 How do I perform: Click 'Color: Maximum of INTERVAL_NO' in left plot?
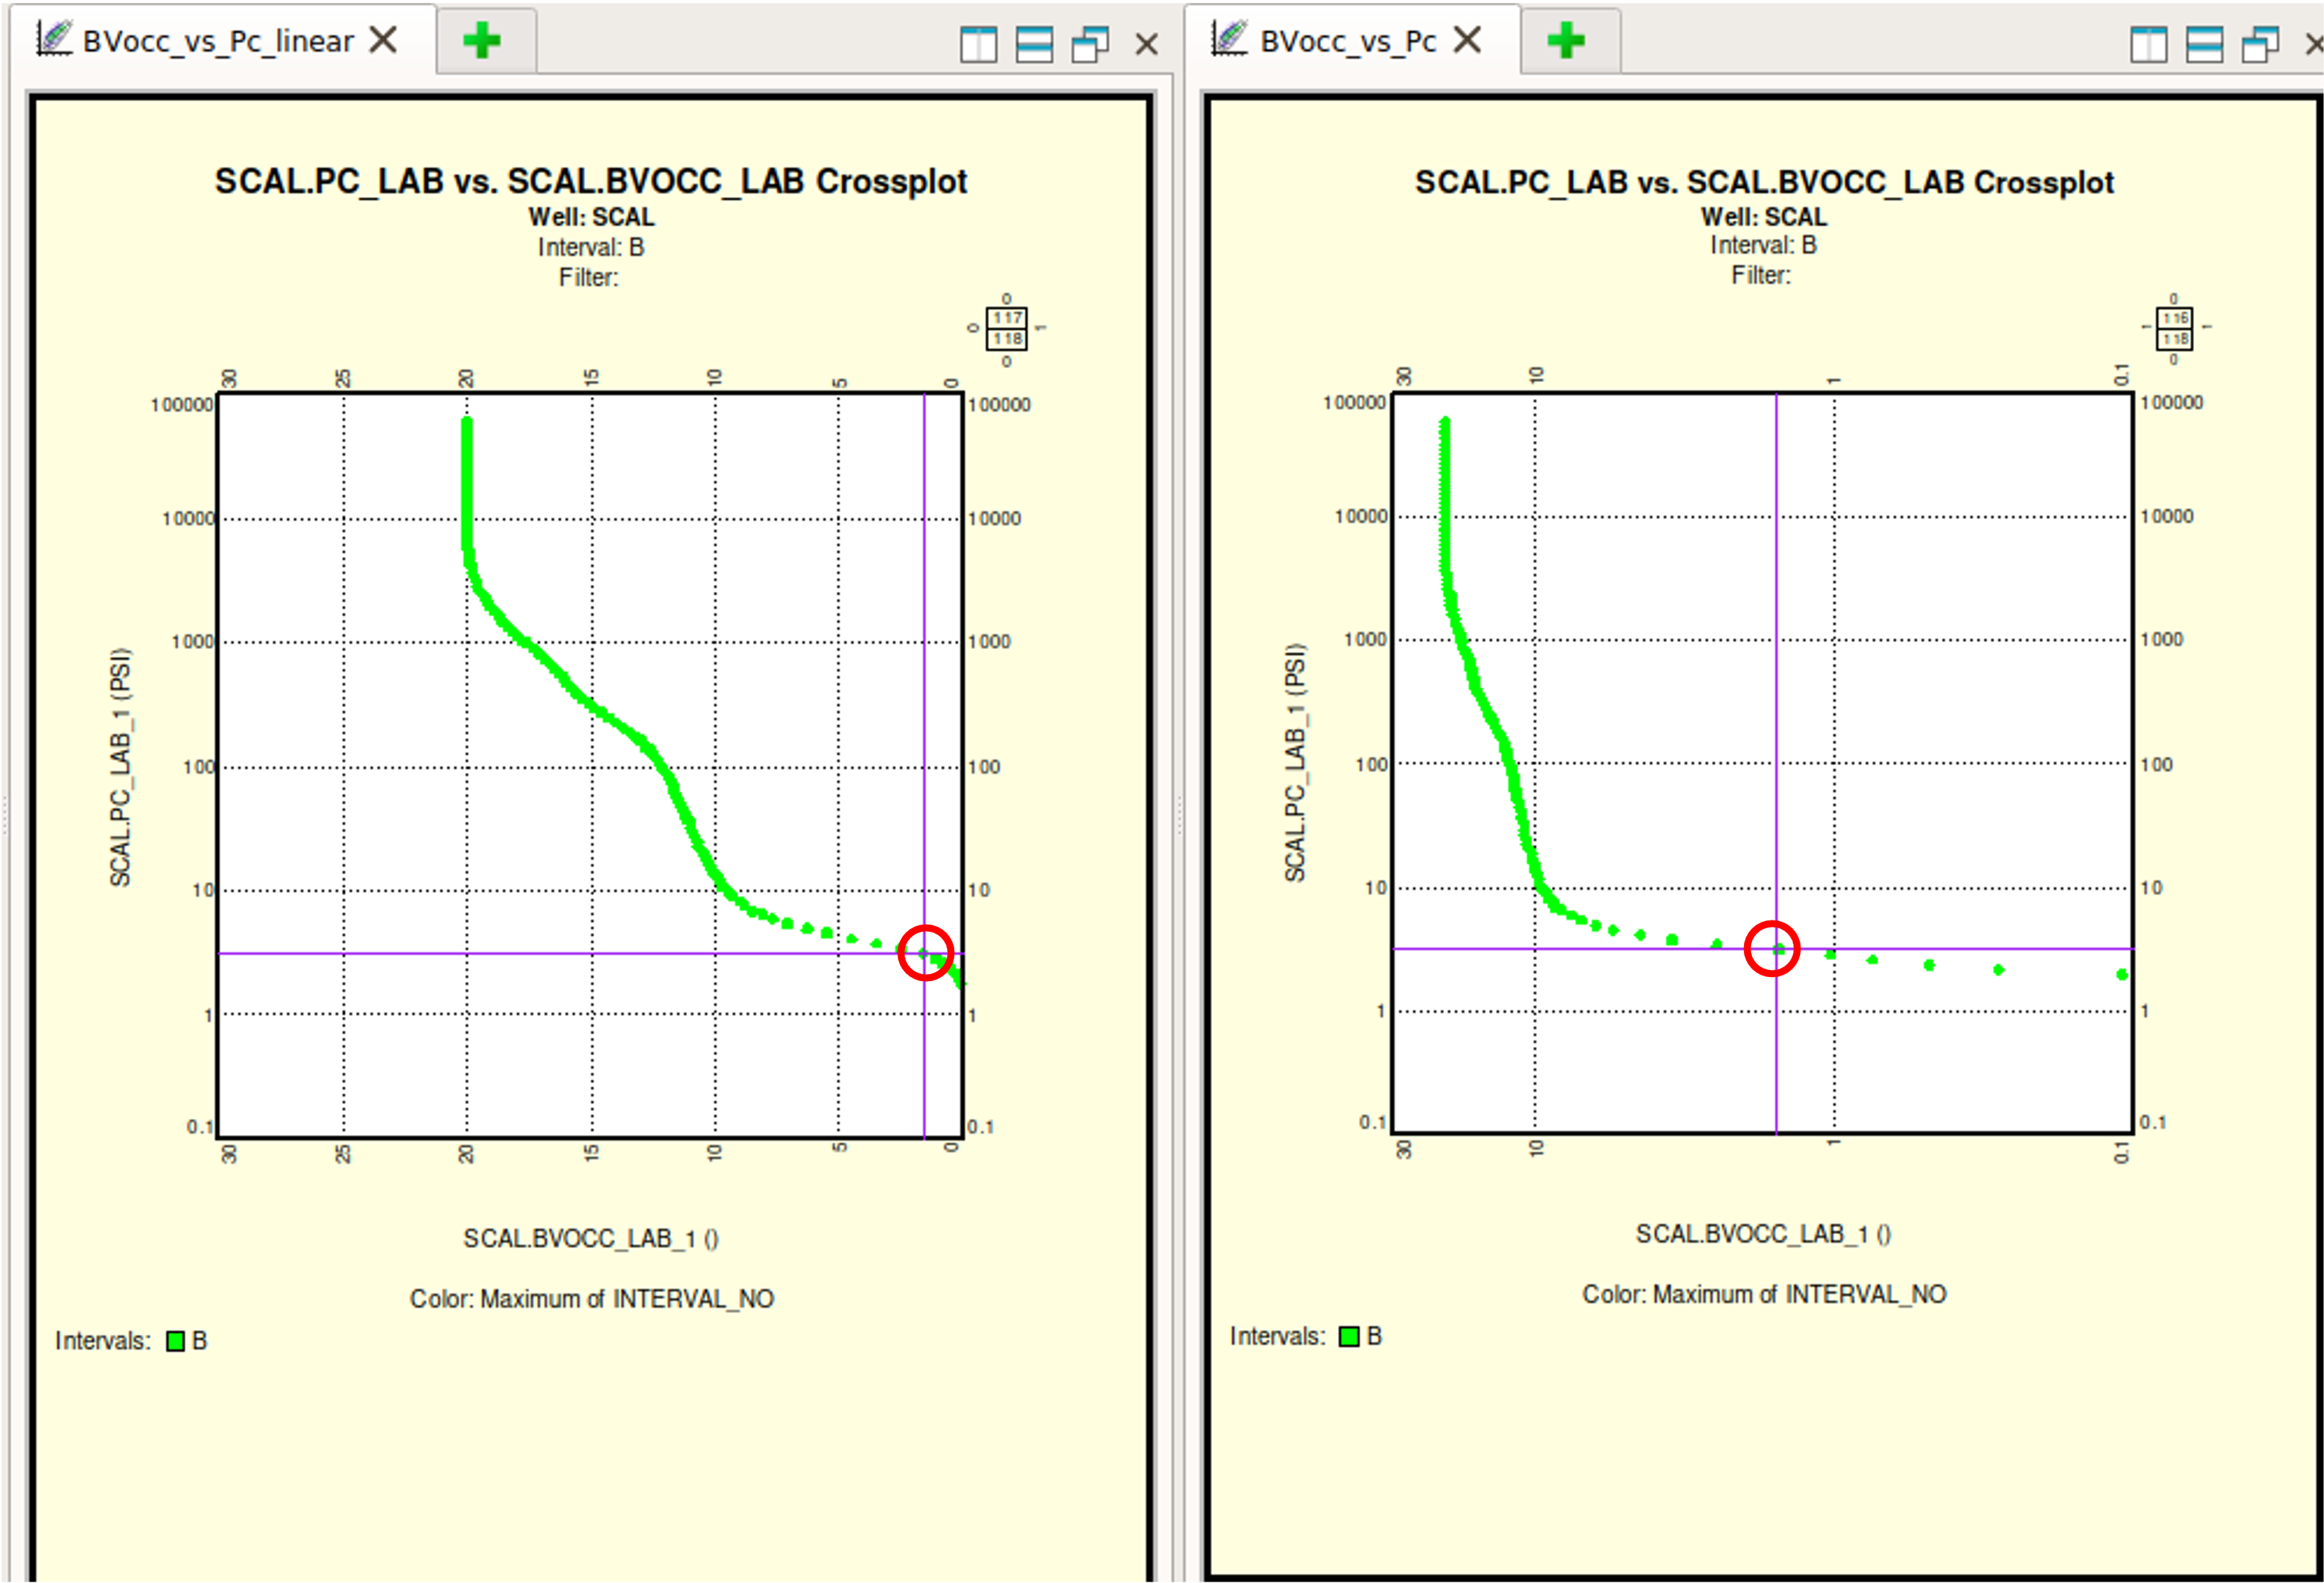coord(591,1299)
